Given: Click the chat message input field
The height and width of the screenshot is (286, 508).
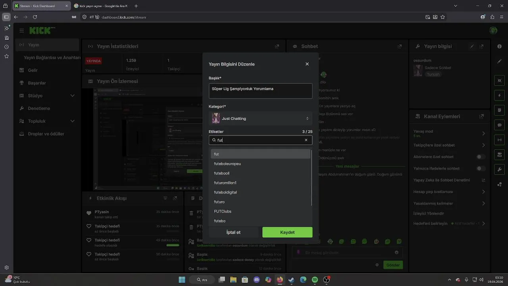Looking at the screenshot, I should click(347, 253).
